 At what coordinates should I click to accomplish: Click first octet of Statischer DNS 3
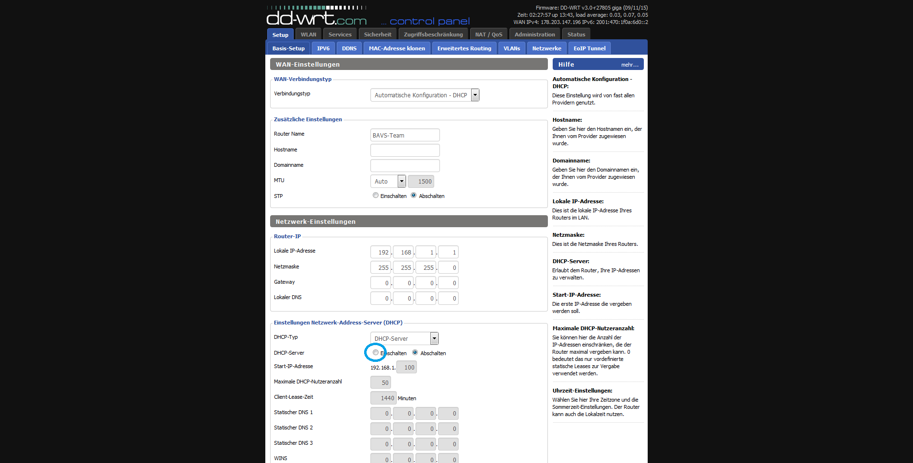click(x=381, y=444)
